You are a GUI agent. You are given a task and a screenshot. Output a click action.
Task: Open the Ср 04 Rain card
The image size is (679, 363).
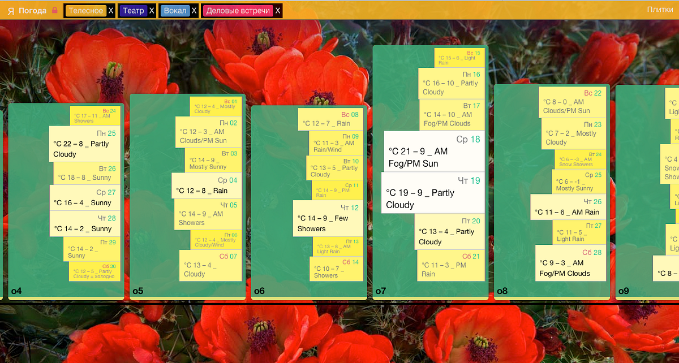click(207, 185)
